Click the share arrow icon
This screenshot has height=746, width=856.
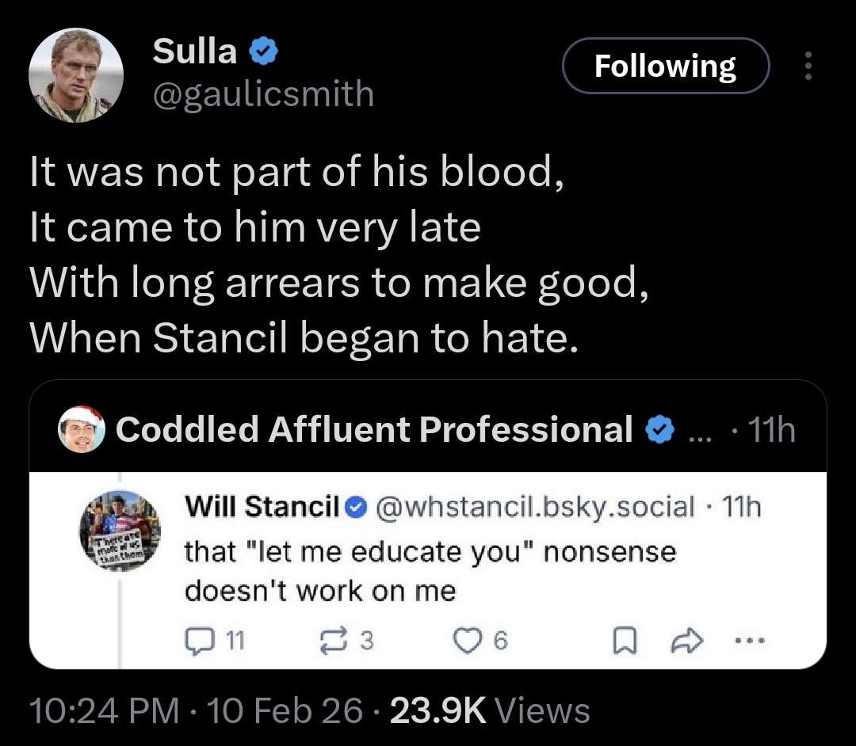(x=682, y=639)
